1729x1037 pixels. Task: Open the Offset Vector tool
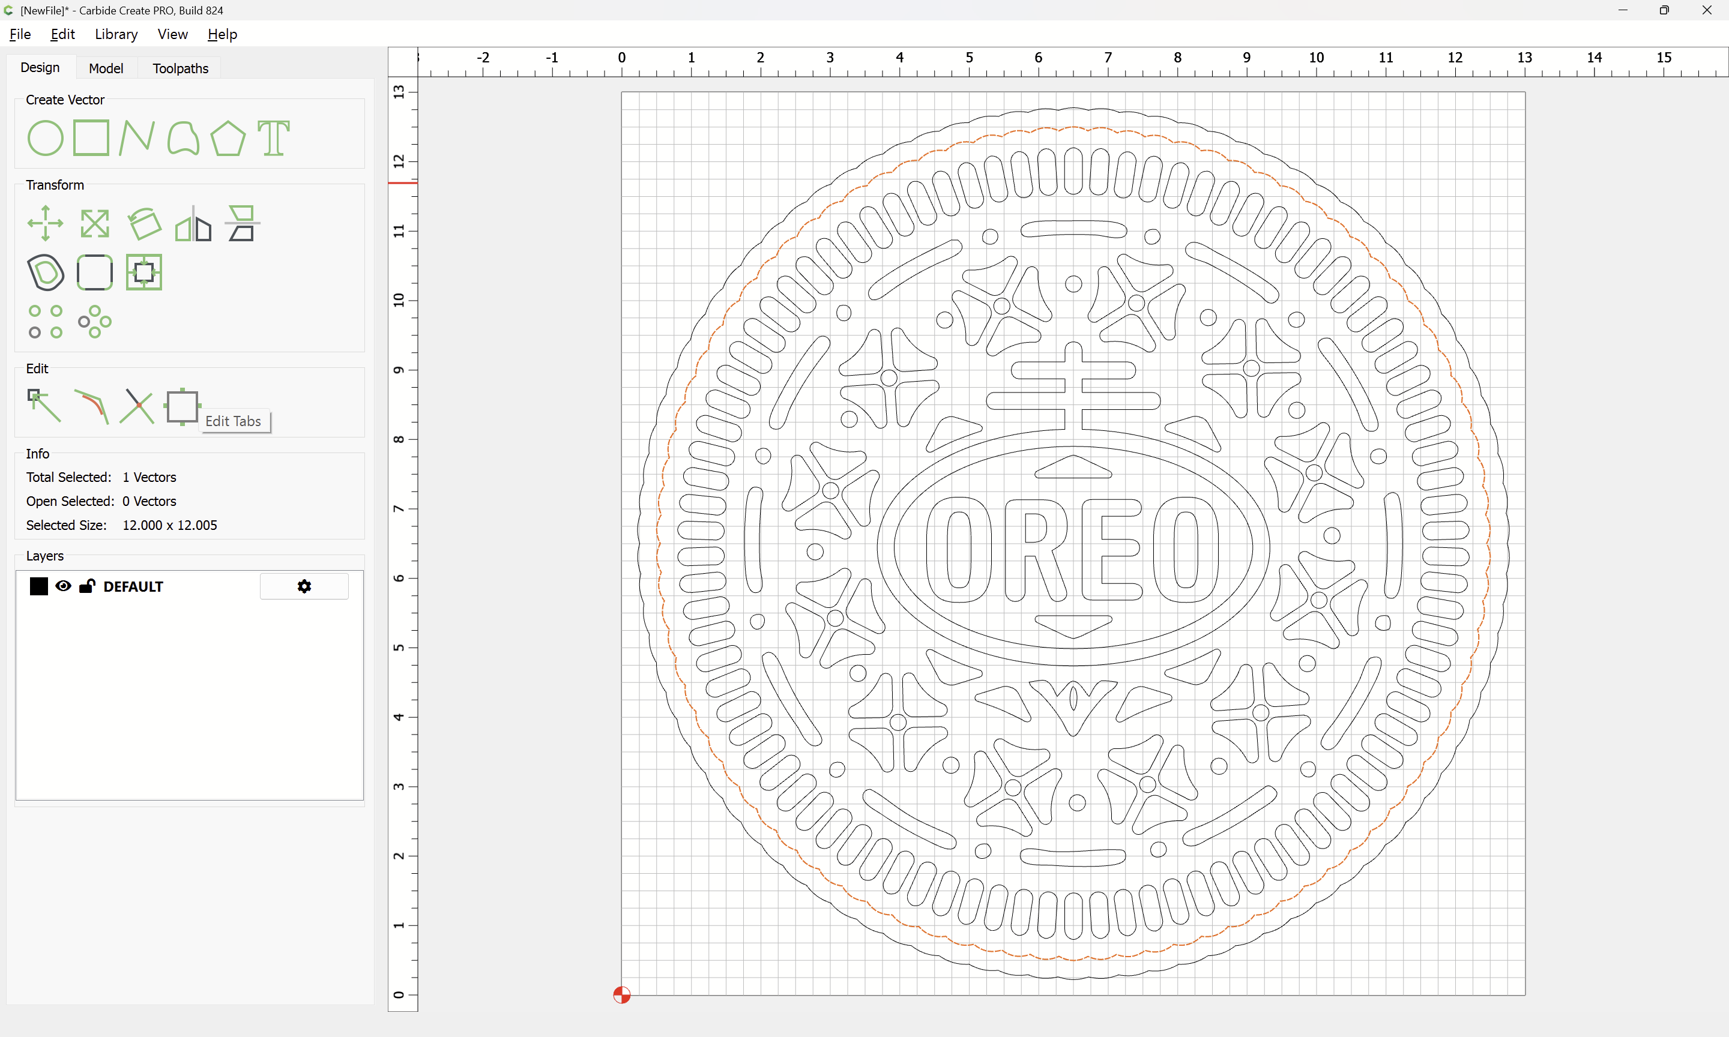(x=46, y=272)
